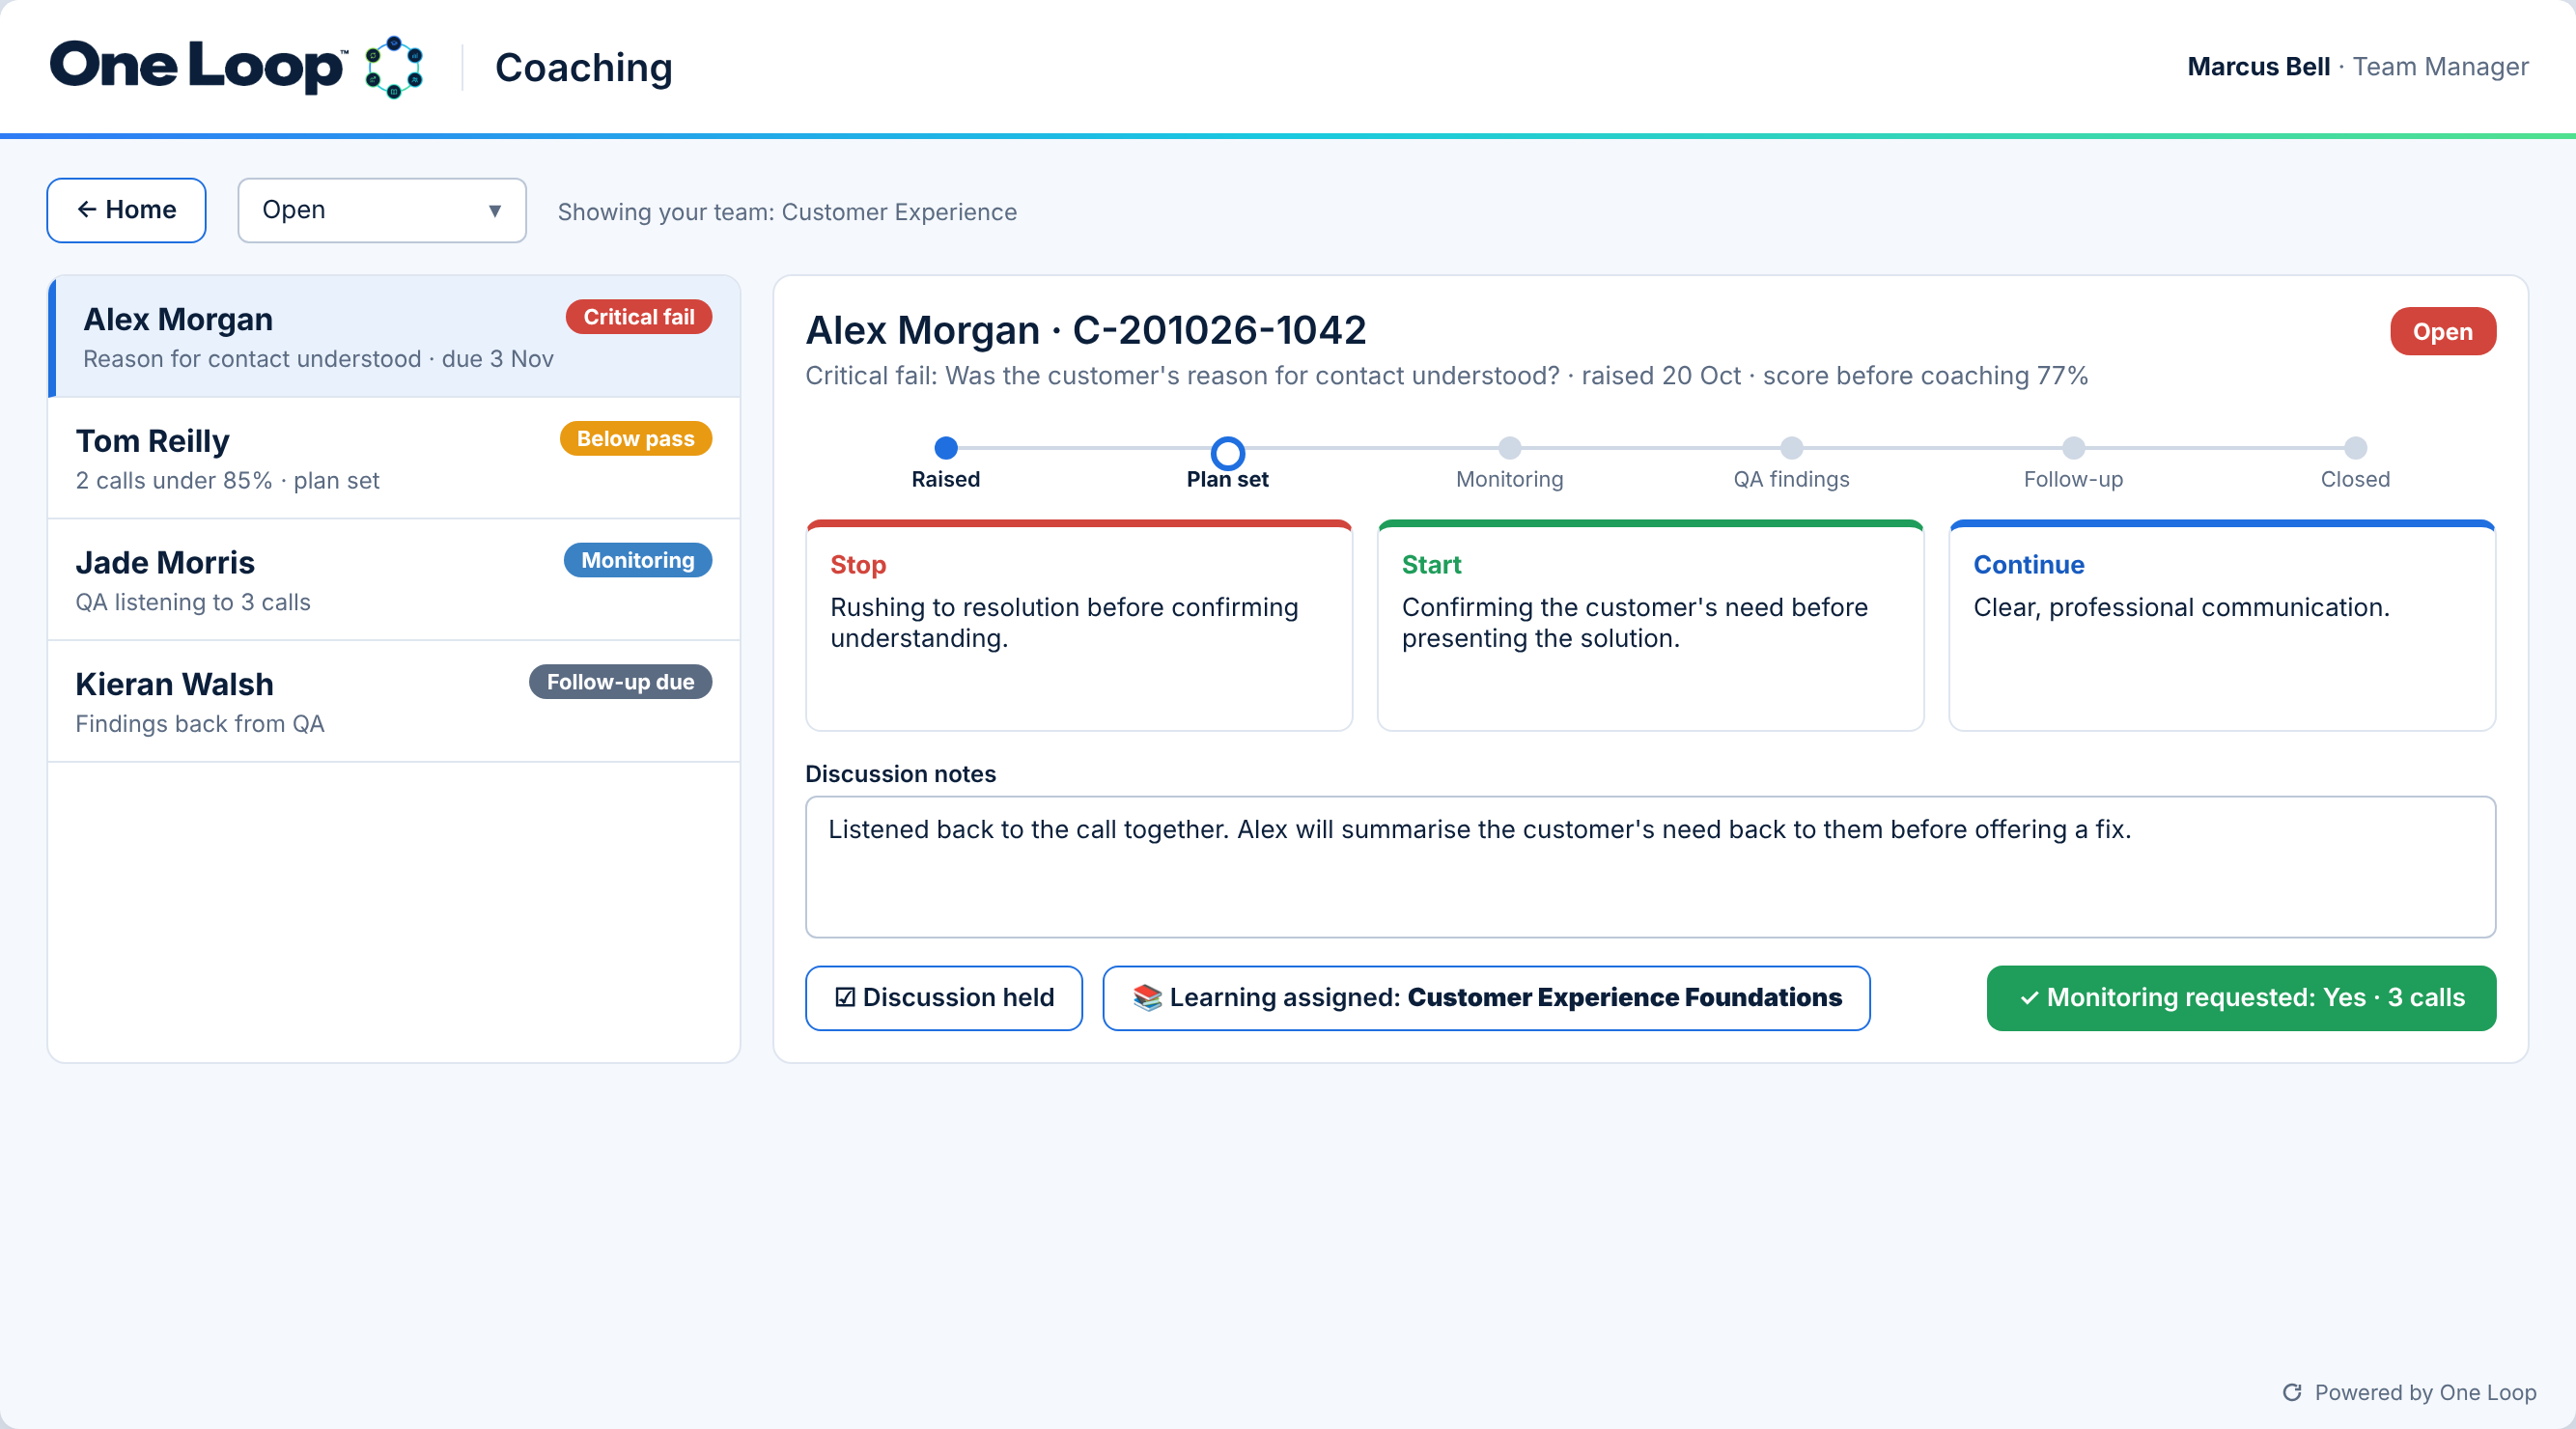Toggle the Discussion held checkbox button
Screen dimensions: 2576x1429
tap(944, 998)
